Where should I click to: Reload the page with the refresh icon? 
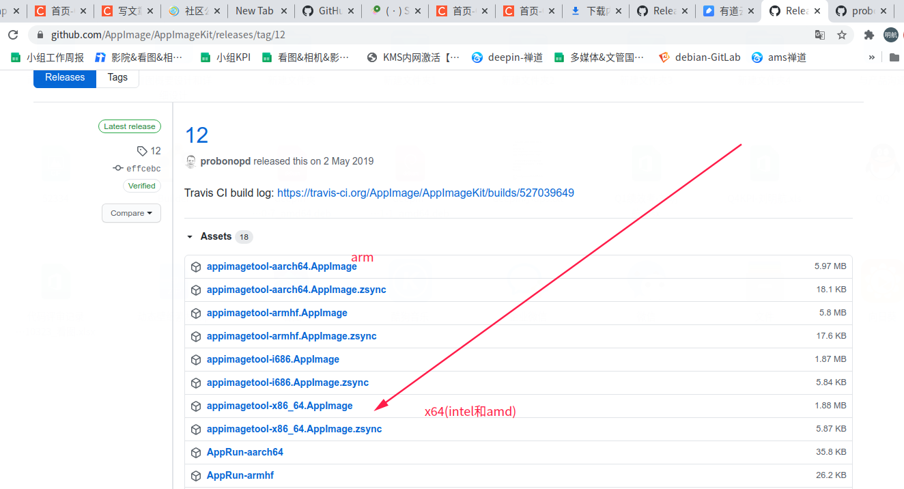(x=13, y=35)
